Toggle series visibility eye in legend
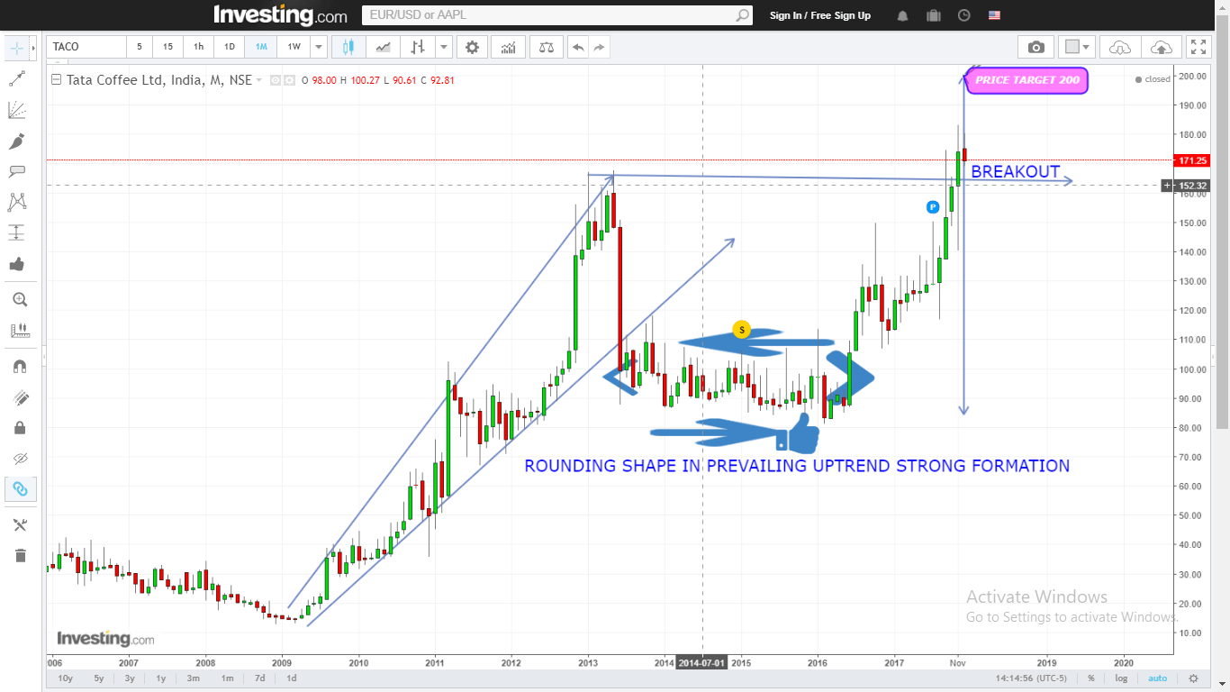Screen dimensions: 1230x692 click(276, 80)
